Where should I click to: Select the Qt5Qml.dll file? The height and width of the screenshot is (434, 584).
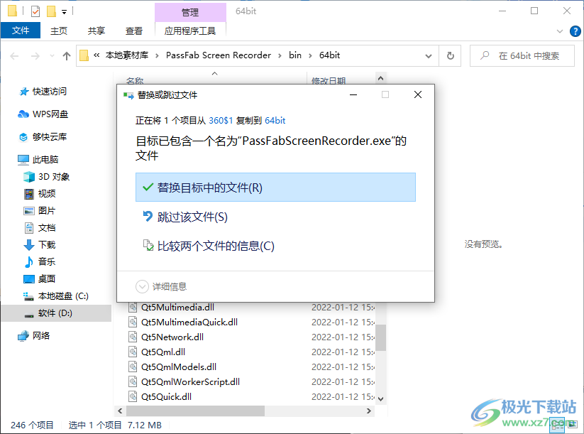(163, 352)
